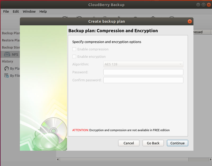Open the Help menu

43,11
